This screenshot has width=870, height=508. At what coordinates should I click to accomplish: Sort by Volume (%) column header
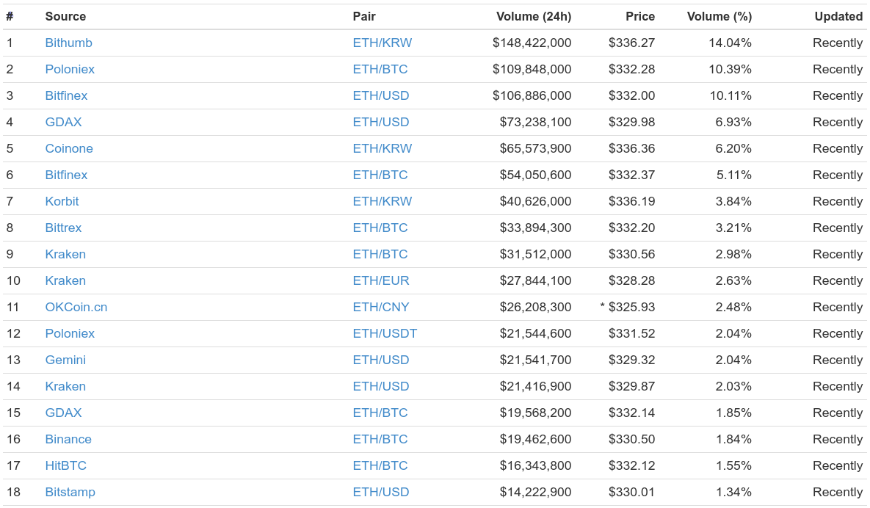[x=719, y=17]
